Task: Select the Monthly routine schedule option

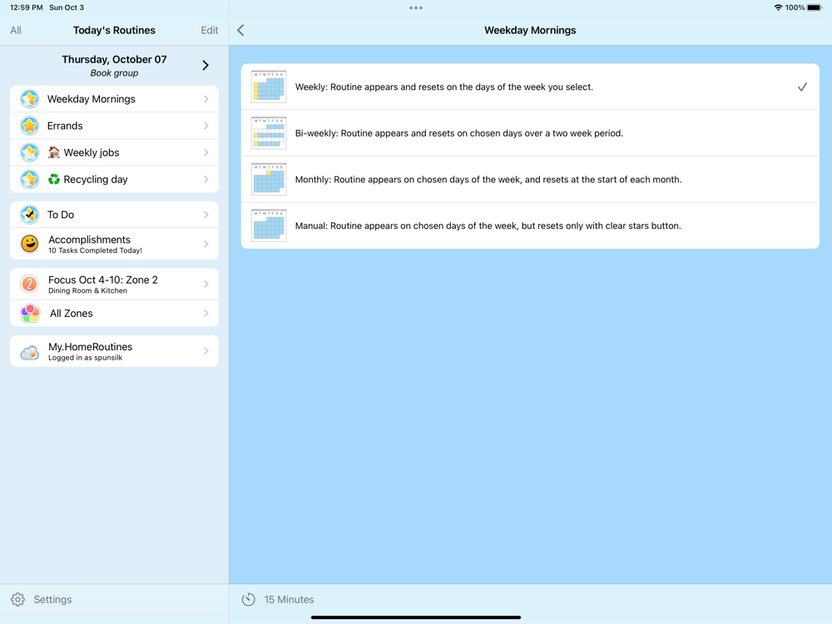Action: [530, 179]
